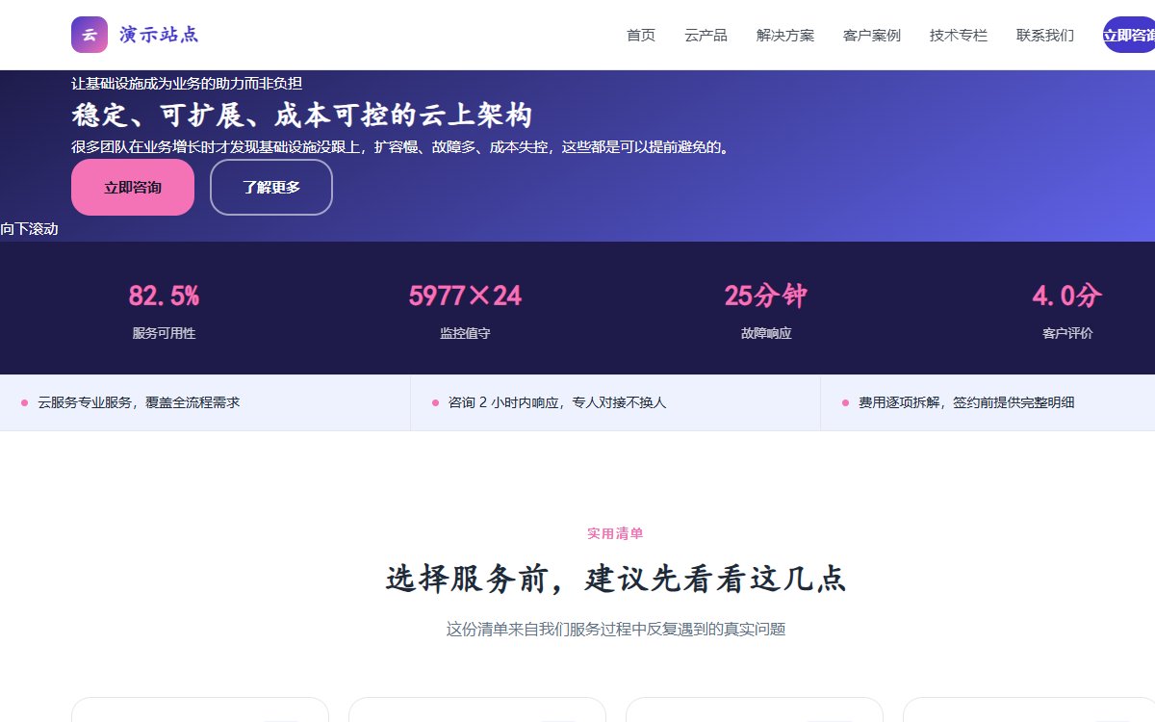The image size is (1155, 722).
Task: Click the pink dot beside 云服务专业服务
Action: pos(24,403)
